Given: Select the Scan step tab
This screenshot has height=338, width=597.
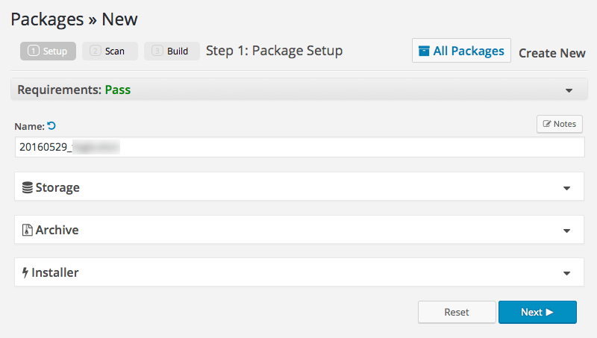Looking at the screenshot, I should (x=109, y=51).
